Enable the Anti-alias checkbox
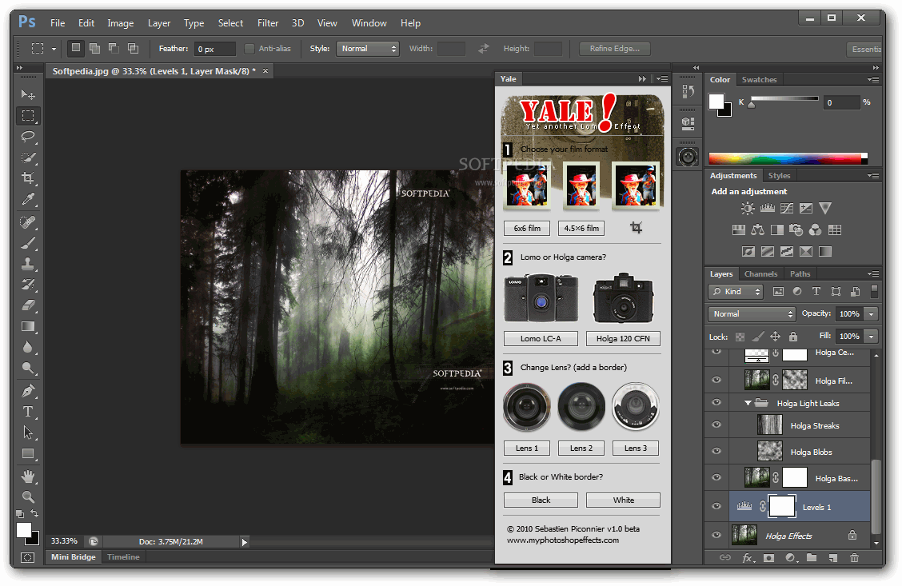Image resolution: width=902 pixels, height=586 pixels. coord(249,49)
